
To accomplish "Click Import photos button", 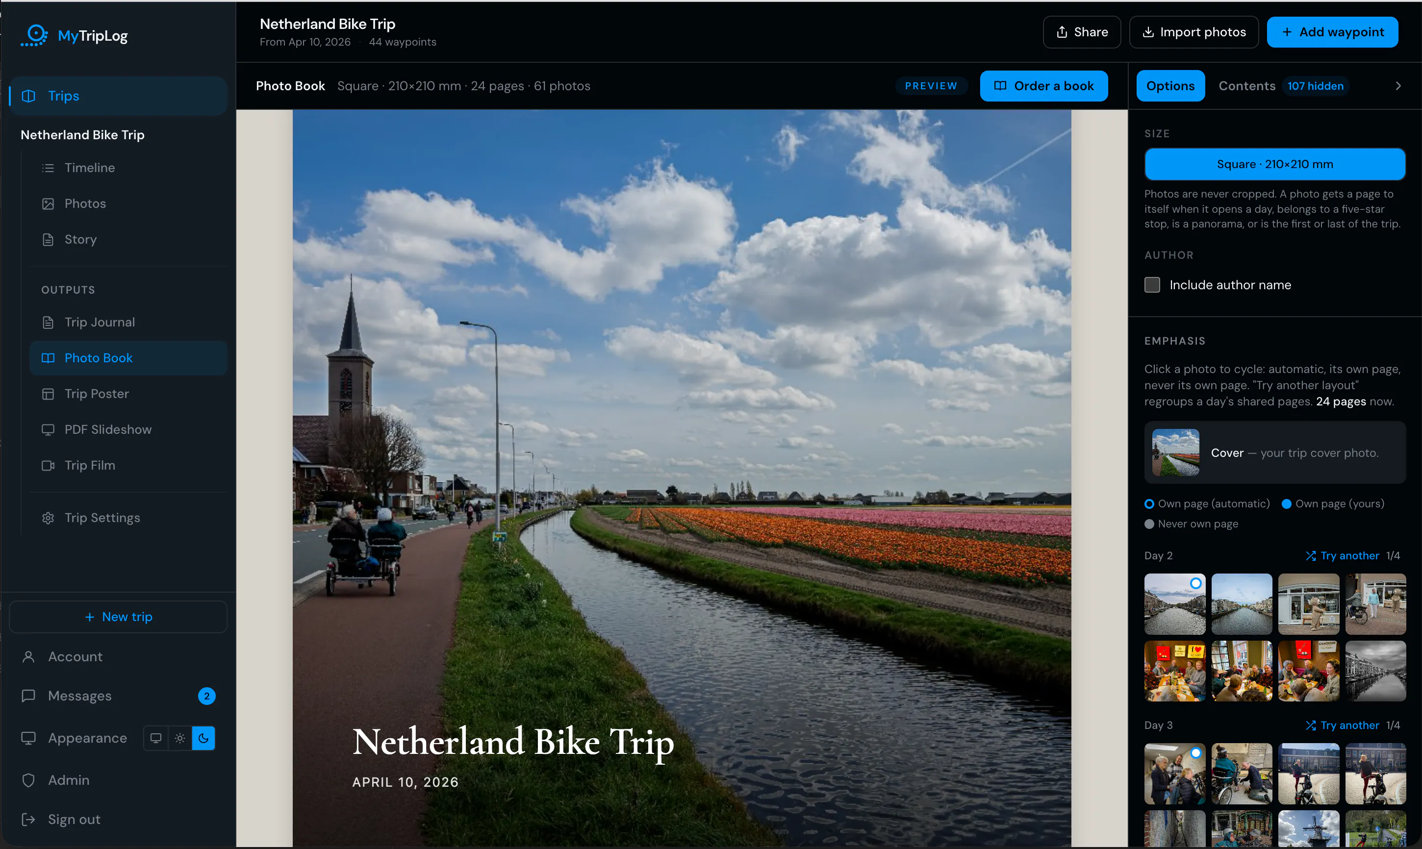I will tap(1193, 32).
